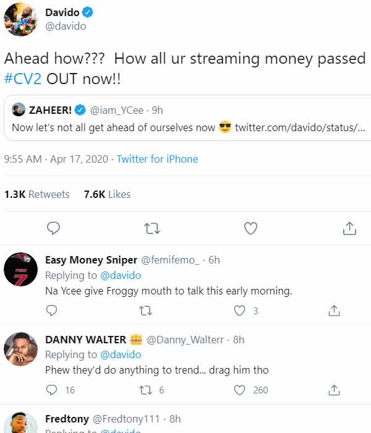Click @davido mention in Easy Money Sniper's reply
The image size is (371, 433).
click(x=121, y=275)
